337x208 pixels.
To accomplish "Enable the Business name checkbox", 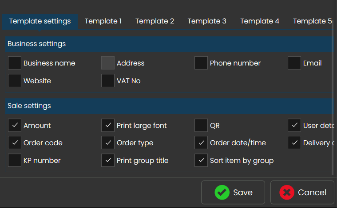I will [x=15, y=63].
